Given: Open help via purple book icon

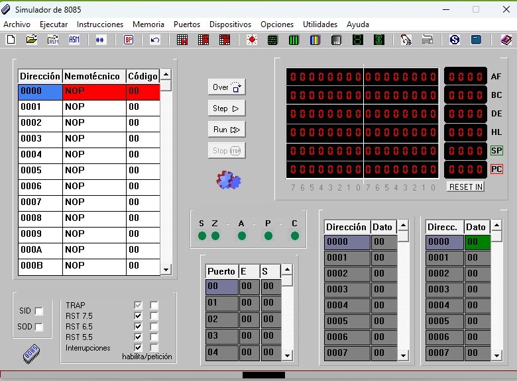Looking at the screenshot, I should point(506,40).
